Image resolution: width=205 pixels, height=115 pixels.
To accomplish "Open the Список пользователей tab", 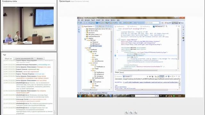I will pos(24,58).
